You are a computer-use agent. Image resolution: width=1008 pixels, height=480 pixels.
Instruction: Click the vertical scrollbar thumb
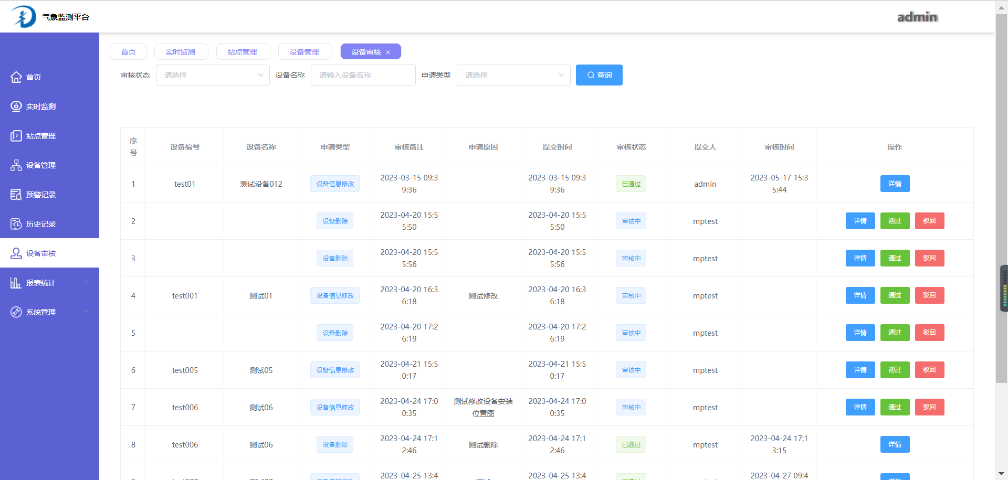[1001, 199]
